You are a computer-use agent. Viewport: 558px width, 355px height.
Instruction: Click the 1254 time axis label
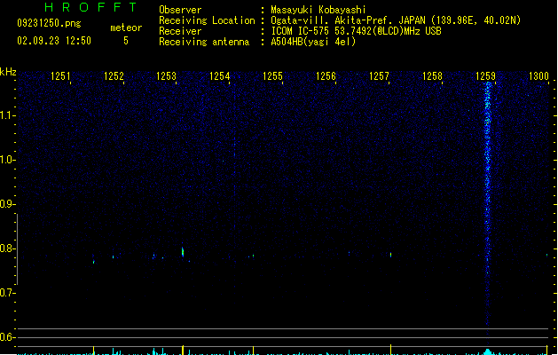coord(220,76)
